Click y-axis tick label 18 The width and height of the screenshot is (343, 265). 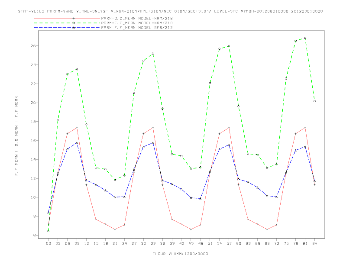33,122
